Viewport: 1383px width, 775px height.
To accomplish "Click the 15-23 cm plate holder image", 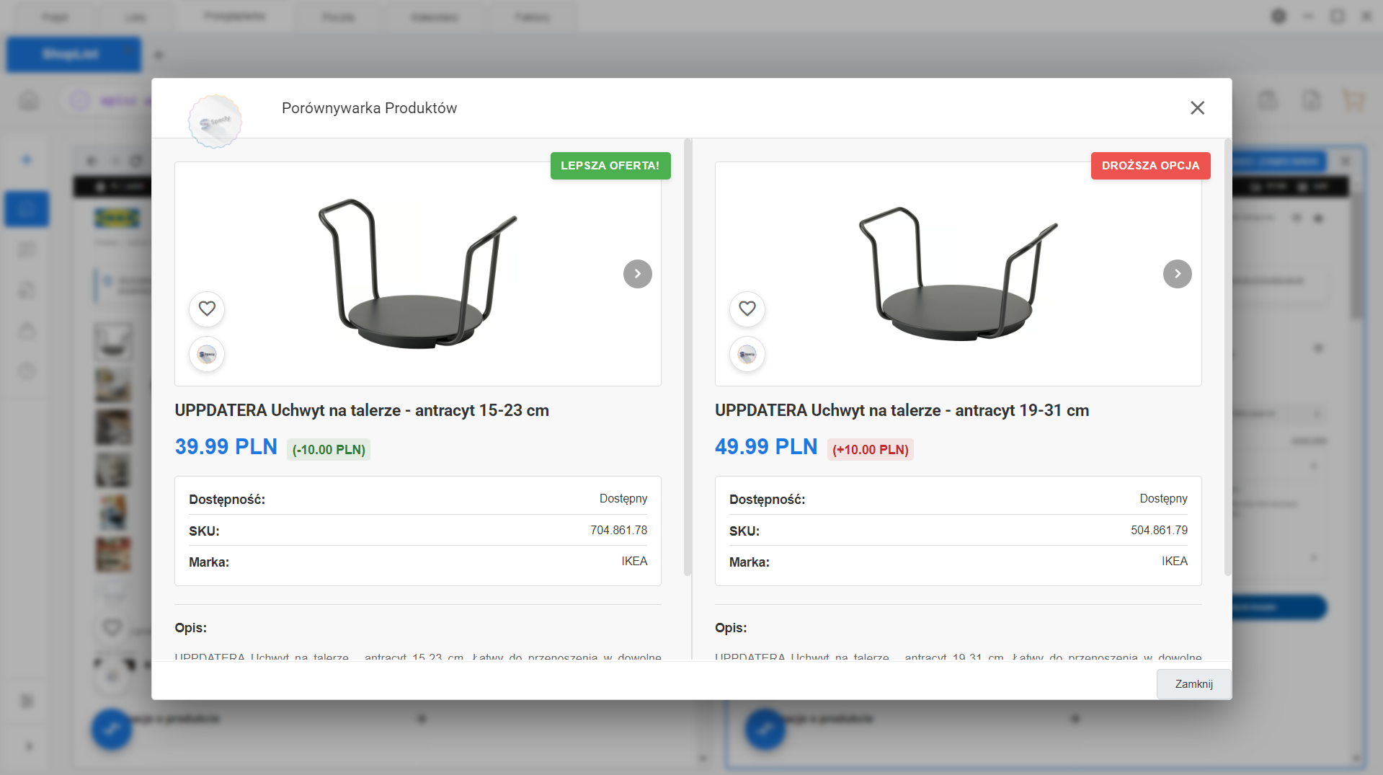I will click(417, 274).
